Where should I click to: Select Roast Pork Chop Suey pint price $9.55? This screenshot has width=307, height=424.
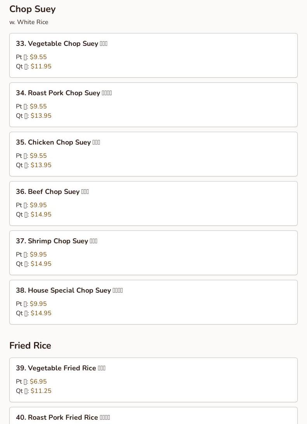pos(38,106)
